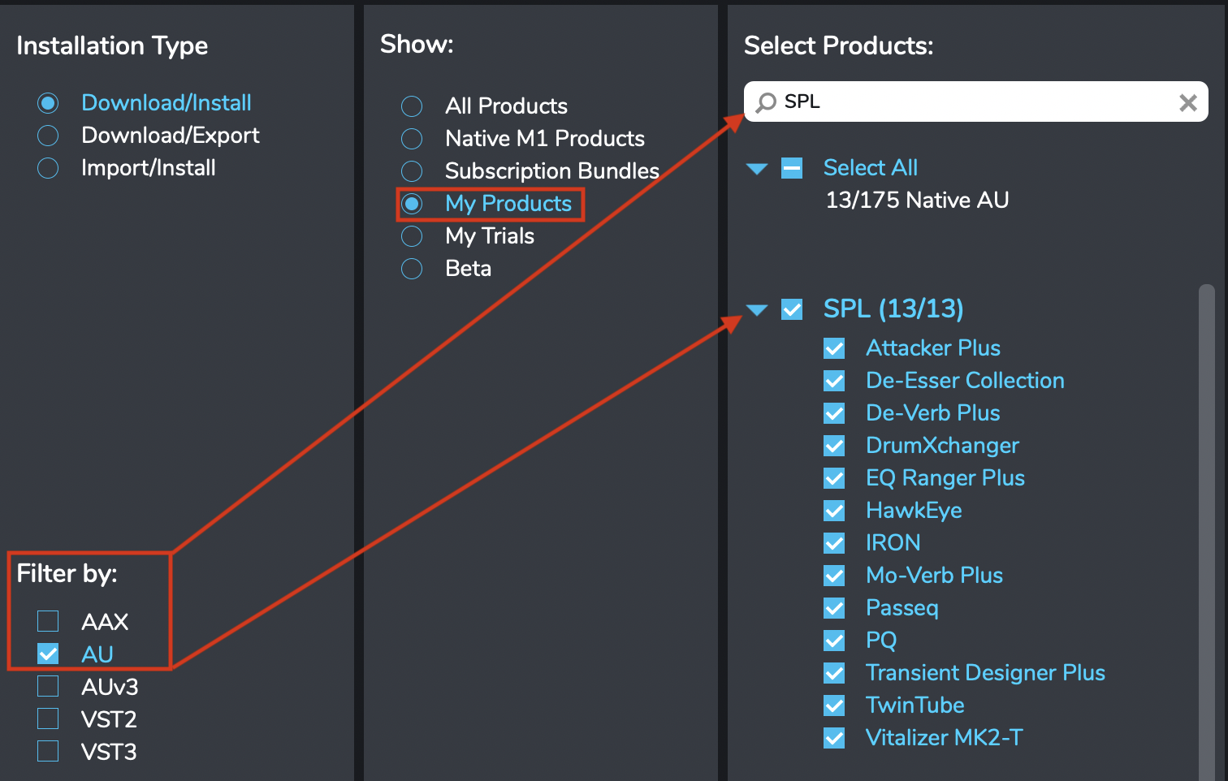
Task: Enable the AAX format filter
Action: pos(48,621)
